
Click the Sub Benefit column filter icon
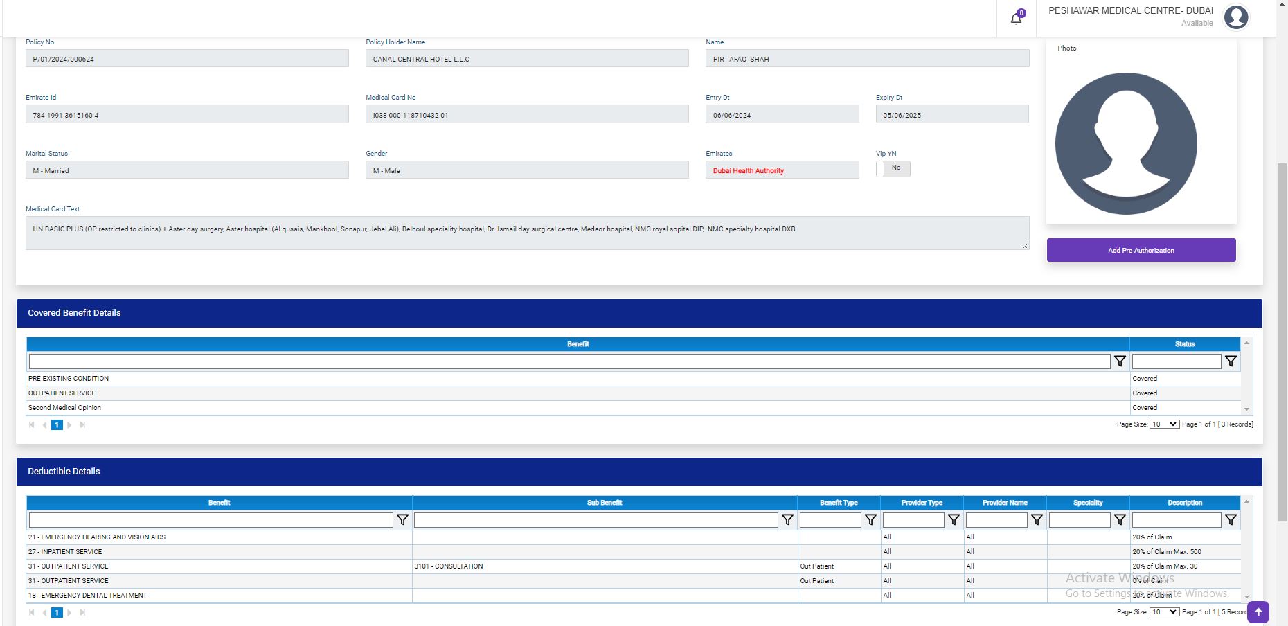[x=787, y=520]
